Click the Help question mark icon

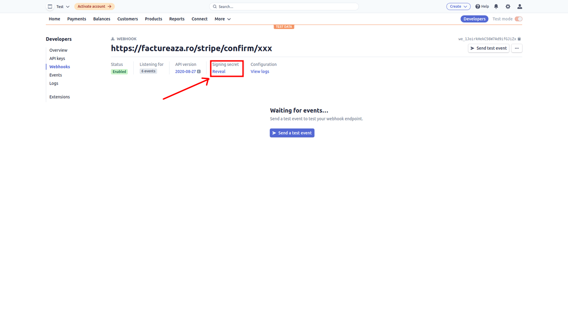478,6
